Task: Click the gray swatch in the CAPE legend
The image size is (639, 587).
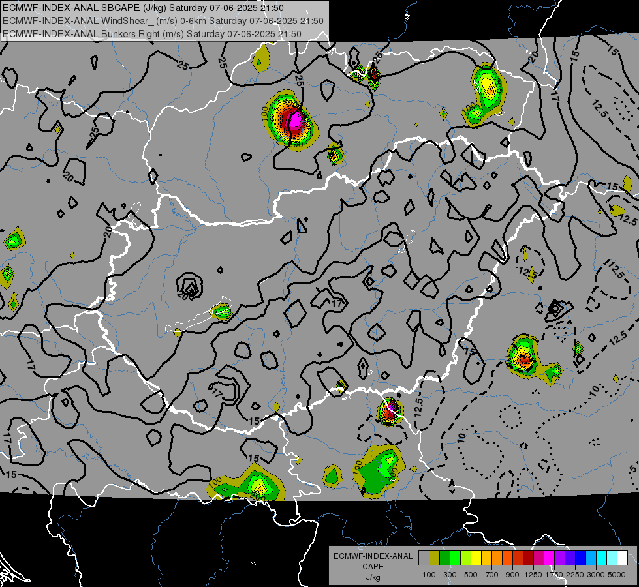Action: pos(424,558)
